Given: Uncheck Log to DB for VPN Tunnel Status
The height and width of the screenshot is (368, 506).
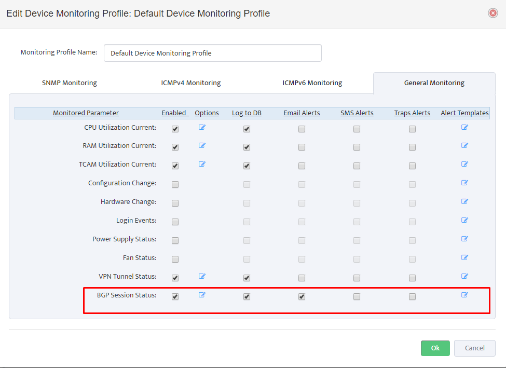Looking at the screenshot, I should click(x=247, y=278).
